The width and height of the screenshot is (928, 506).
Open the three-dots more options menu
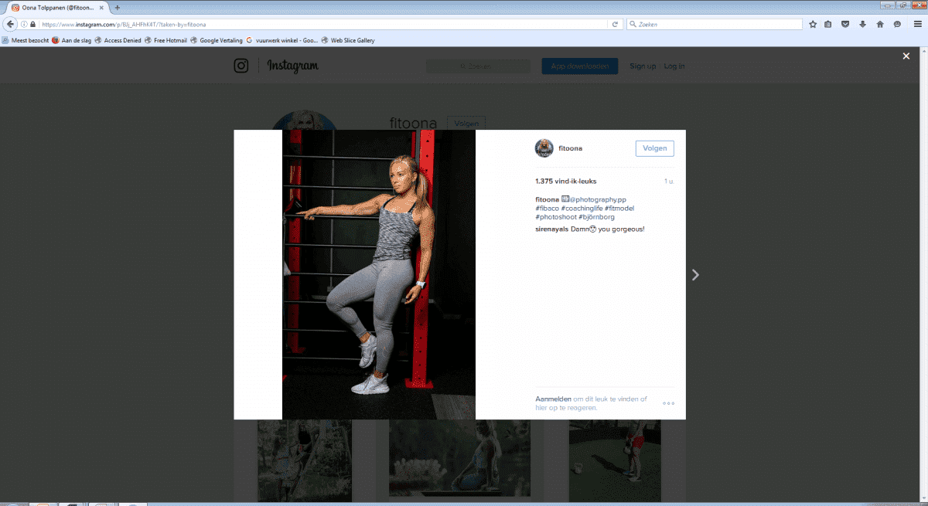click(x=668, y=403)
